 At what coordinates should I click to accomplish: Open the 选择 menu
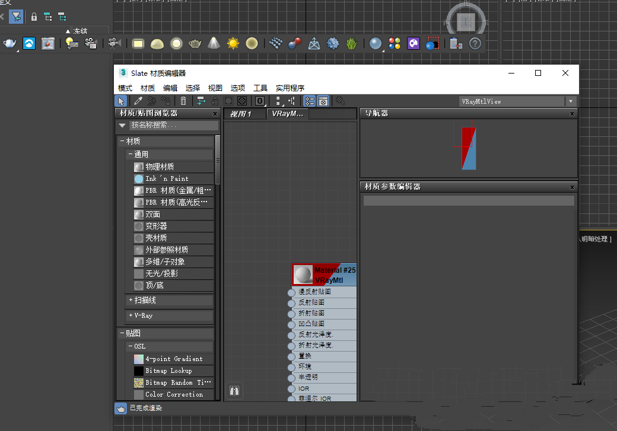pyautogui.click(x=192, y=88)
